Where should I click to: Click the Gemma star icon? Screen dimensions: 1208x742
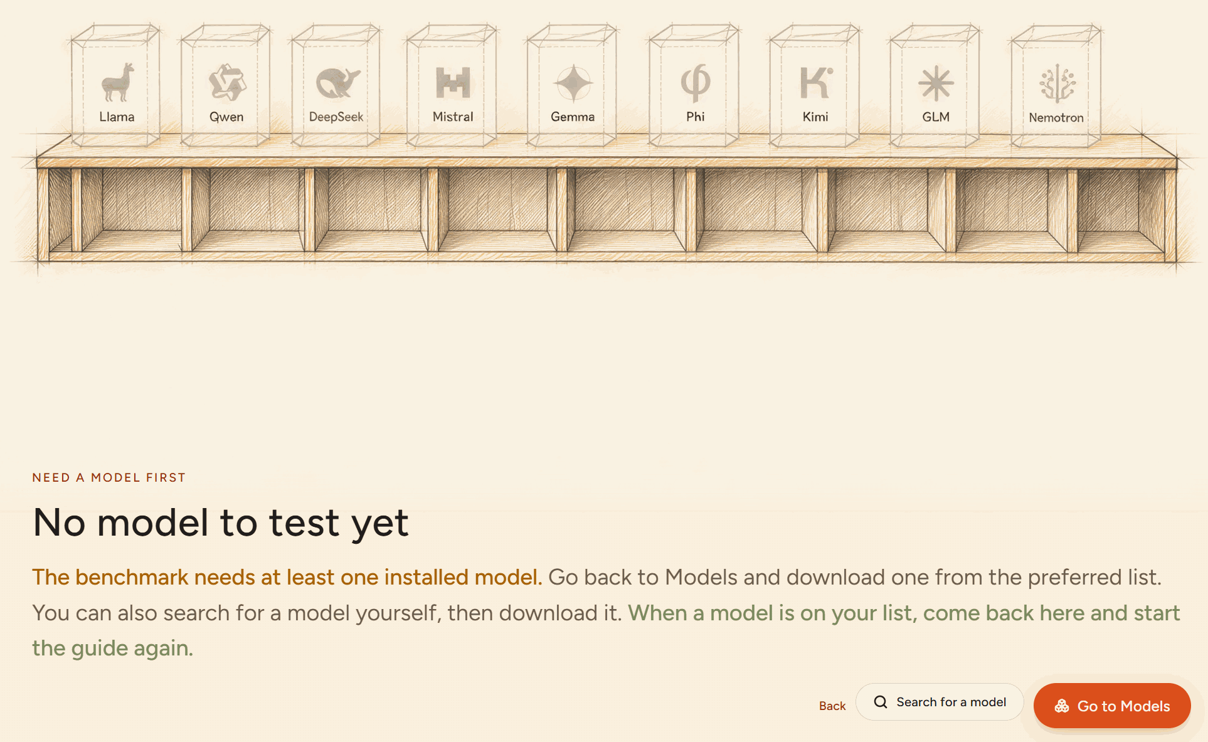[573, 83]
